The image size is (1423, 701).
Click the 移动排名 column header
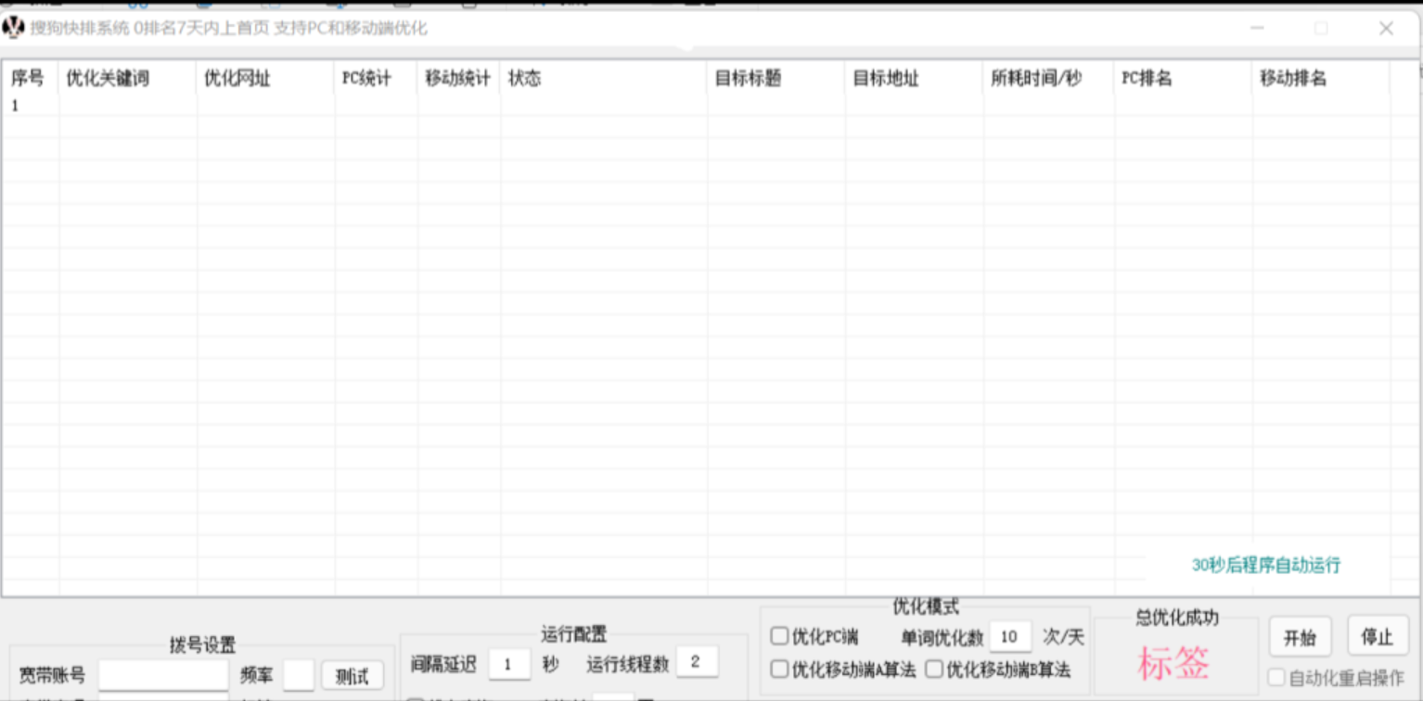click(x=1321, y=79)
